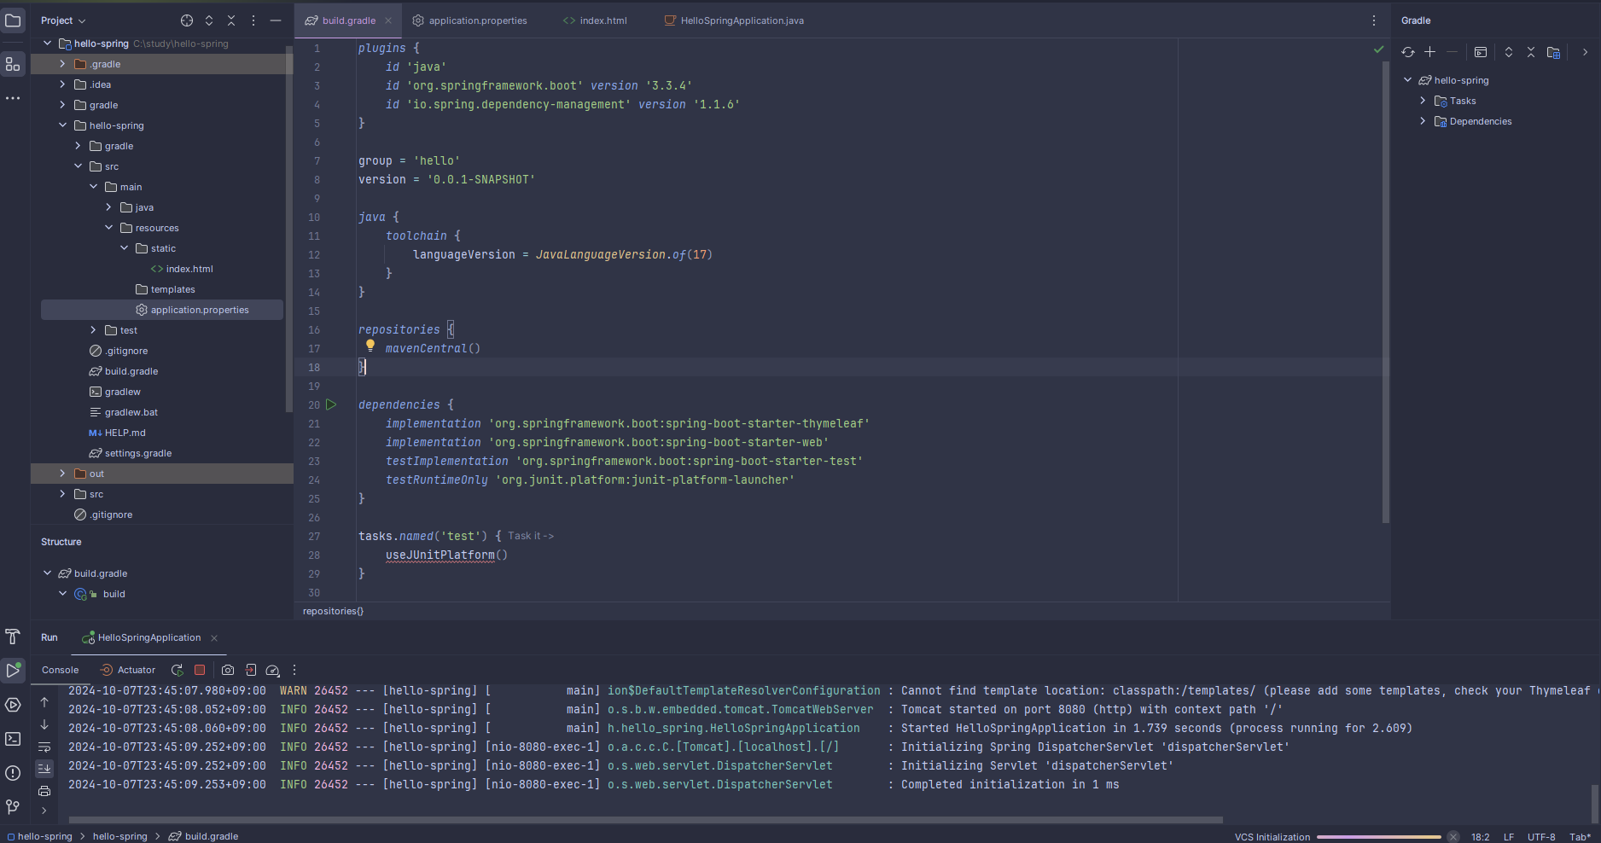Open Run toolbar more options

point(294,670)
